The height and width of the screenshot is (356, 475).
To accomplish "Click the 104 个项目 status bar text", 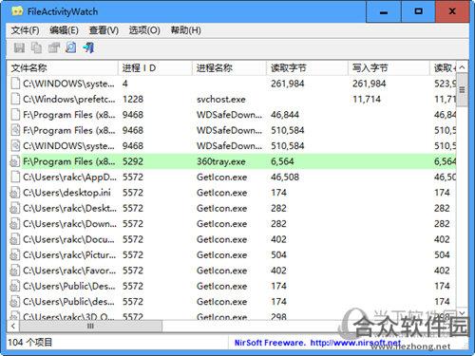I will [x=29, y=343].
